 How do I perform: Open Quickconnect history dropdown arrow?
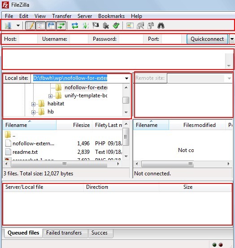click(x=232, y=39)
